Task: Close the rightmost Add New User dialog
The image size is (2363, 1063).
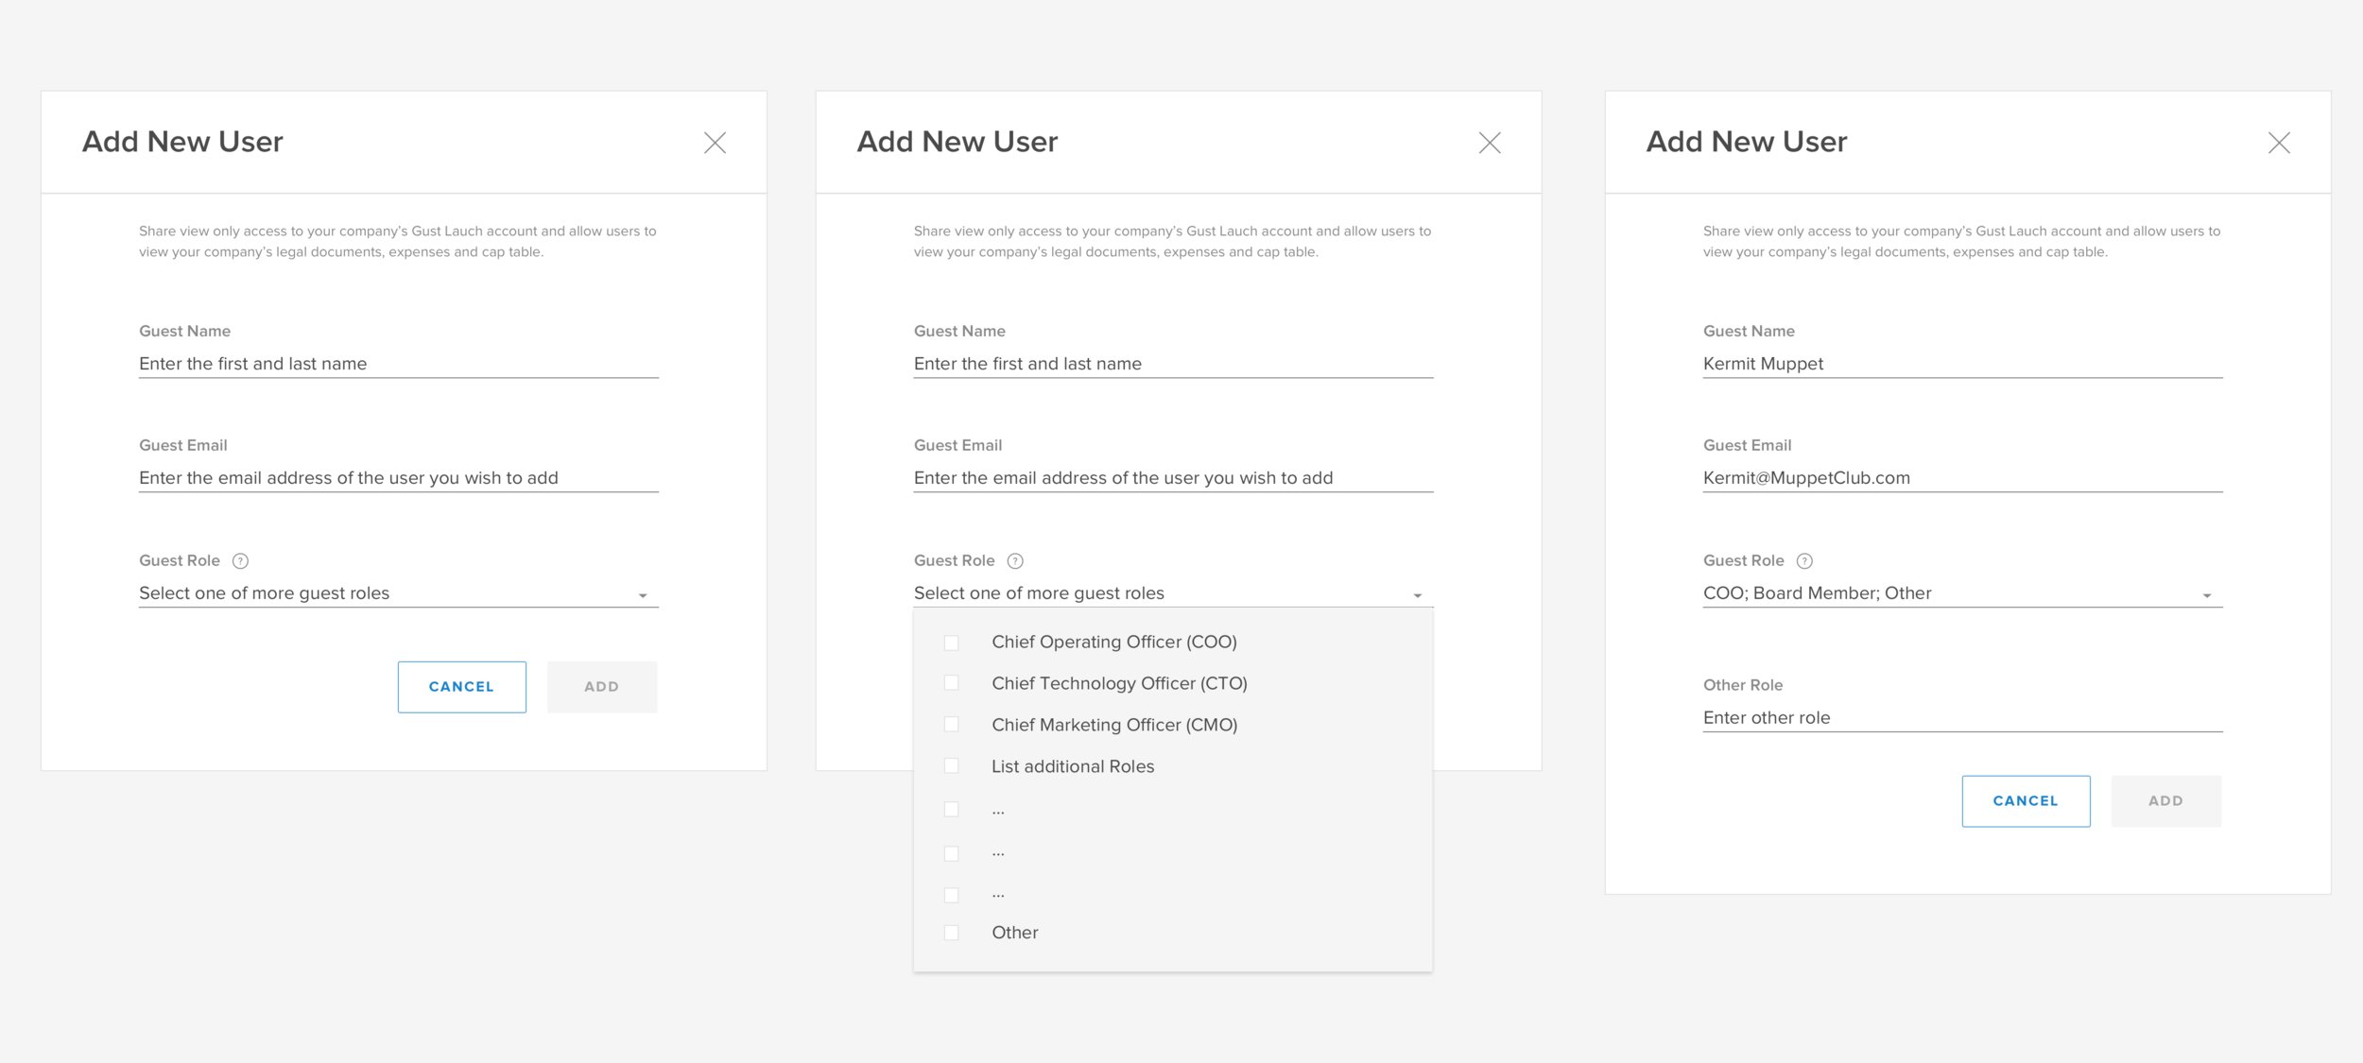Action: 2279,143
